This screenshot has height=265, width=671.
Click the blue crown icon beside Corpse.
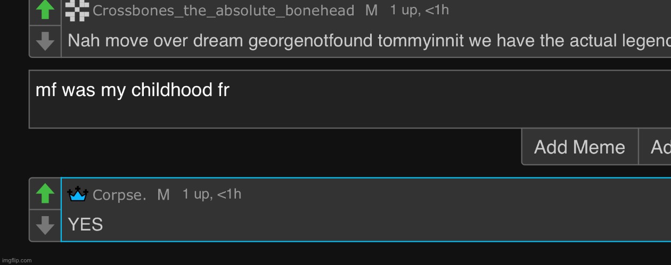(78, 194)
